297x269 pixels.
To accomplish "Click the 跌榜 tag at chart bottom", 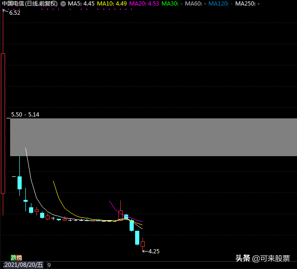I will tap(16, 257).
